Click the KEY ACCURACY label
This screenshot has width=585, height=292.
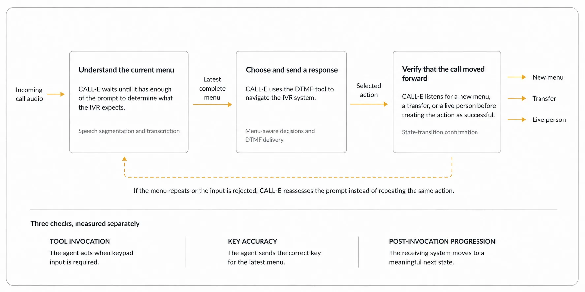(x=252, y=241)
